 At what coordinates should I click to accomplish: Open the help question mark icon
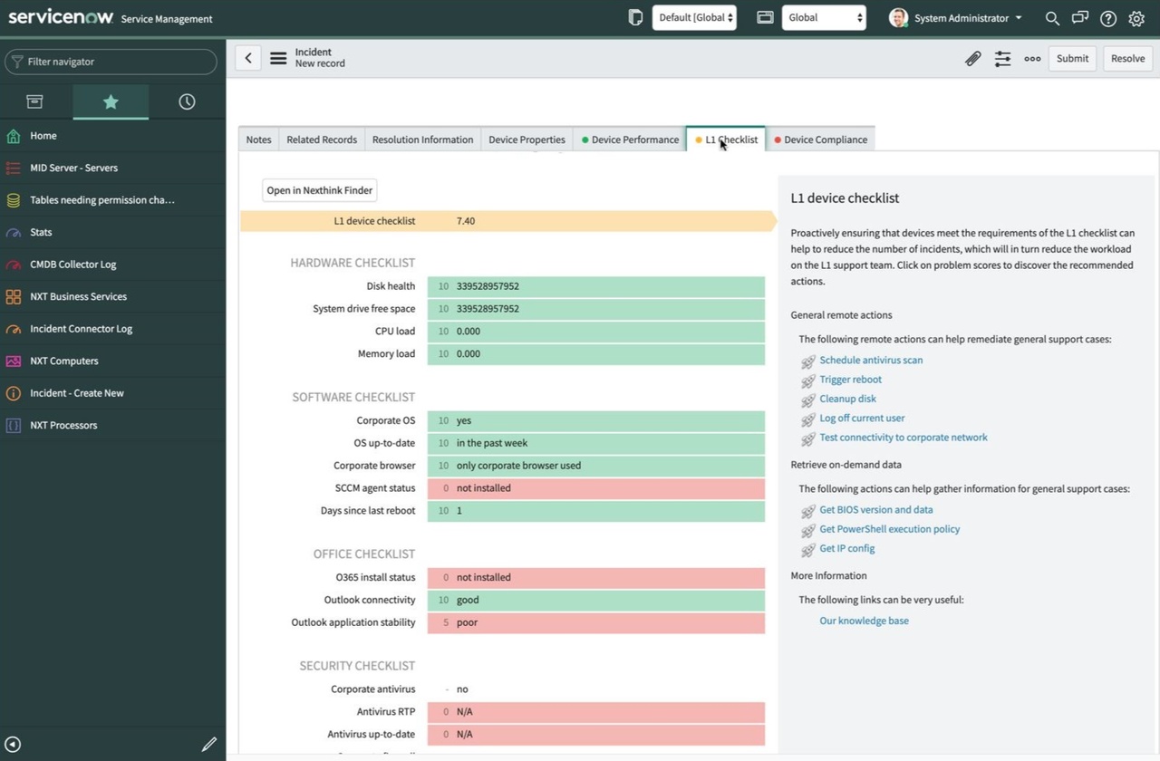[x=1107, y=18]
